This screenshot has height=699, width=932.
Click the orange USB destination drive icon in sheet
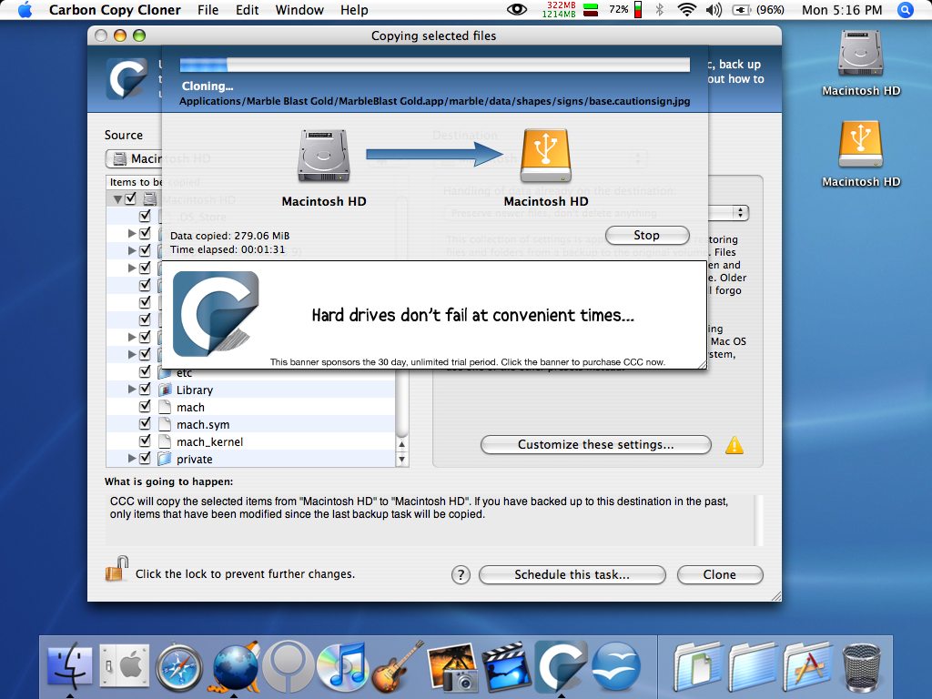(x=546, y=156)
